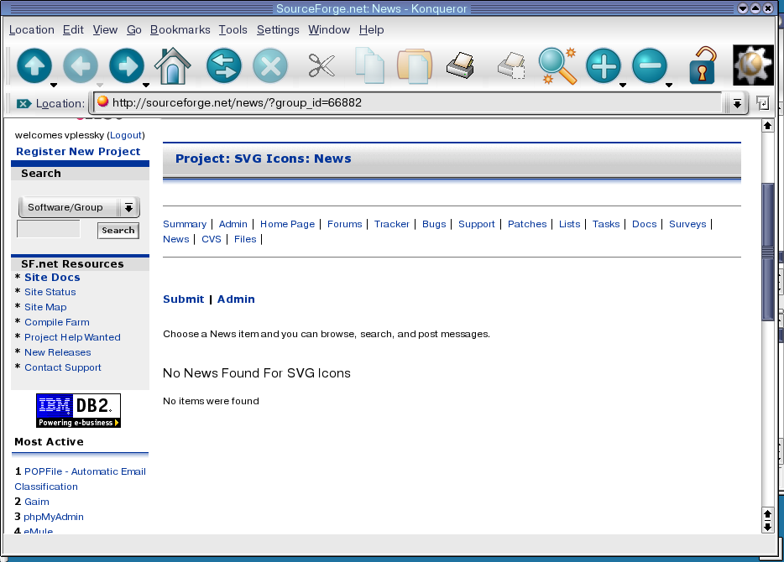This screenshot has width=784, height=562.
Task: Open the Back button history dropdown arrow
Action: [100, 85]
